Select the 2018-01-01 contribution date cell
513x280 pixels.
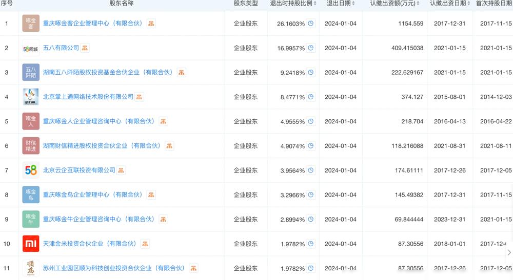coord(449,244)
